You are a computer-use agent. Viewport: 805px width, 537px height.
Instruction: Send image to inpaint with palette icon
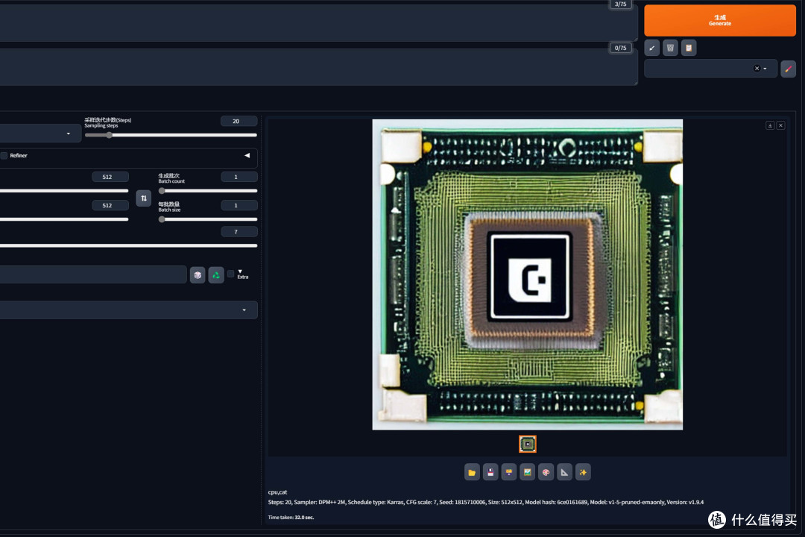click(x=546, y=472)
